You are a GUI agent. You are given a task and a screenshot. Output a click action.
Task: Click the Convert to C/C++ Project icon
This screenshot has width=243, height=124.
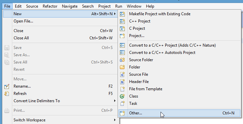[122, 45]
